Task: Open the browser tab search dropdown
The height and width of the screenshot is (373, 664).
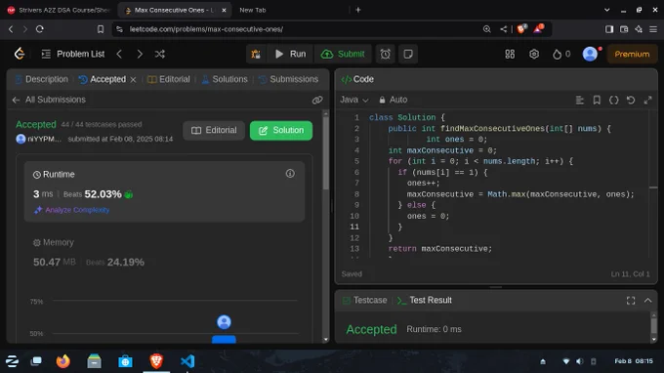Action: pos(606,10)
